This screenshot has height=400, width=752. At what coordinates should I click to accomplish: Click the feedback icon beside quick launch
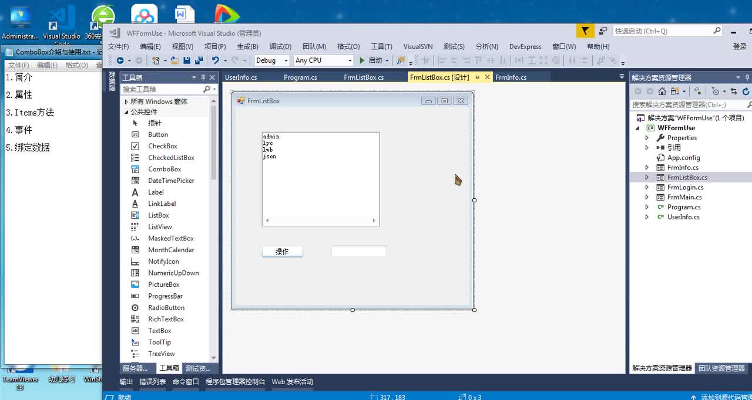point(603,31)
